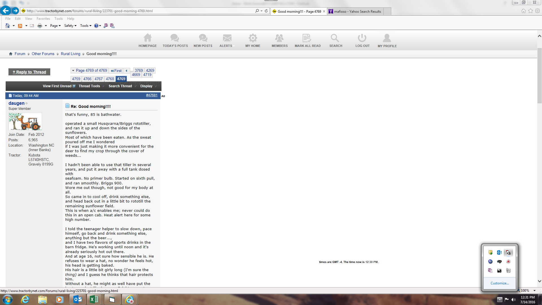Open the Rural Living breadcrumb link
542x305 pixels.
[70, 54]
